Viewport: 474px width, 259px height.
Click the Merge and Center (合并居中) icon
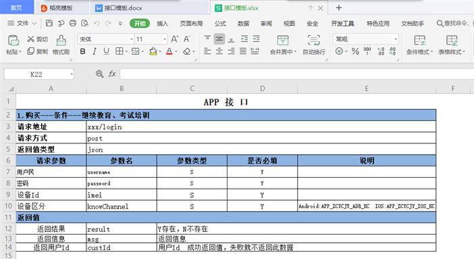pos(283,40)
